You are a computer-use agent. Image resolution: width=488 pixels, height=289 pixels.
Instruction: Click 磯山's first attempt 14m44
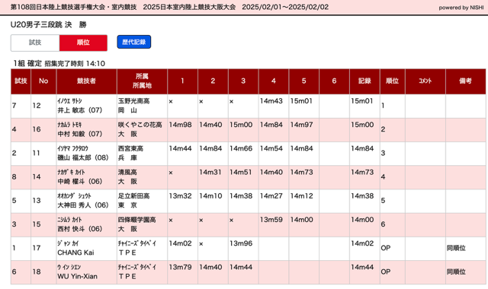180,149
